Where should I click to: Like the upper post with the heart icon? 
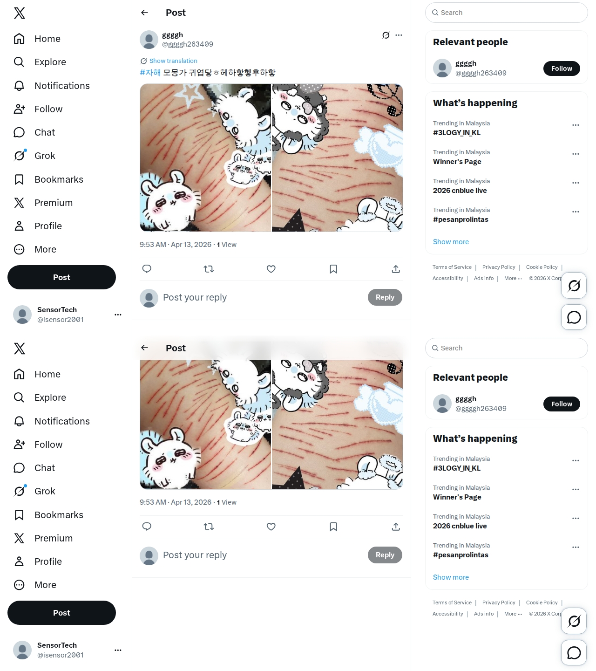pyautogui.click(x=271, y=269)
